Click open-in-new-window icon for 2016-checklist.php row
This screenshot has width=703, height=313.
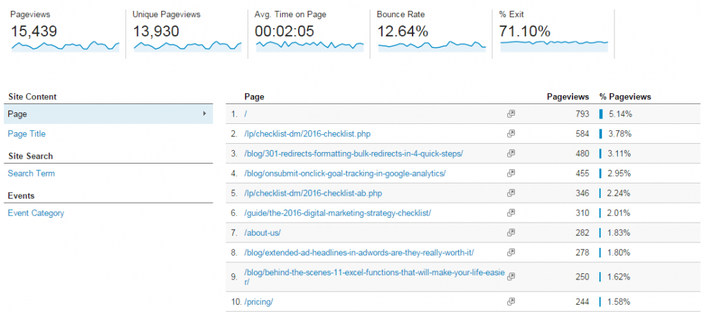click(511, 134)
